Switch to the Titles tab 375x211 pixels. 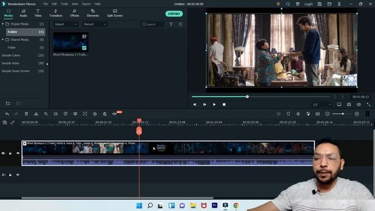[x=37, y=13]
